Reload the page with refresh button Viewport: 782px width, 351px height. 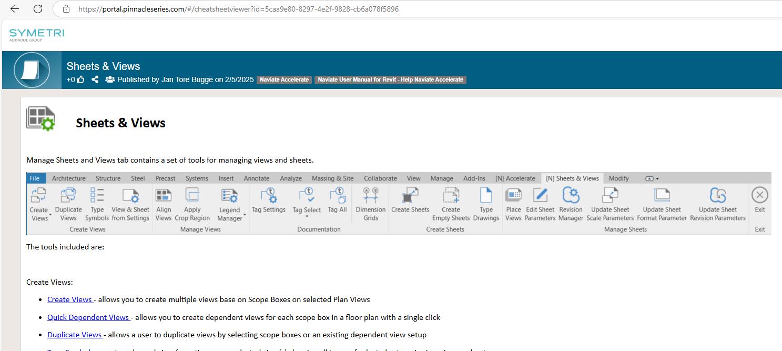click(x=38, y=9)
